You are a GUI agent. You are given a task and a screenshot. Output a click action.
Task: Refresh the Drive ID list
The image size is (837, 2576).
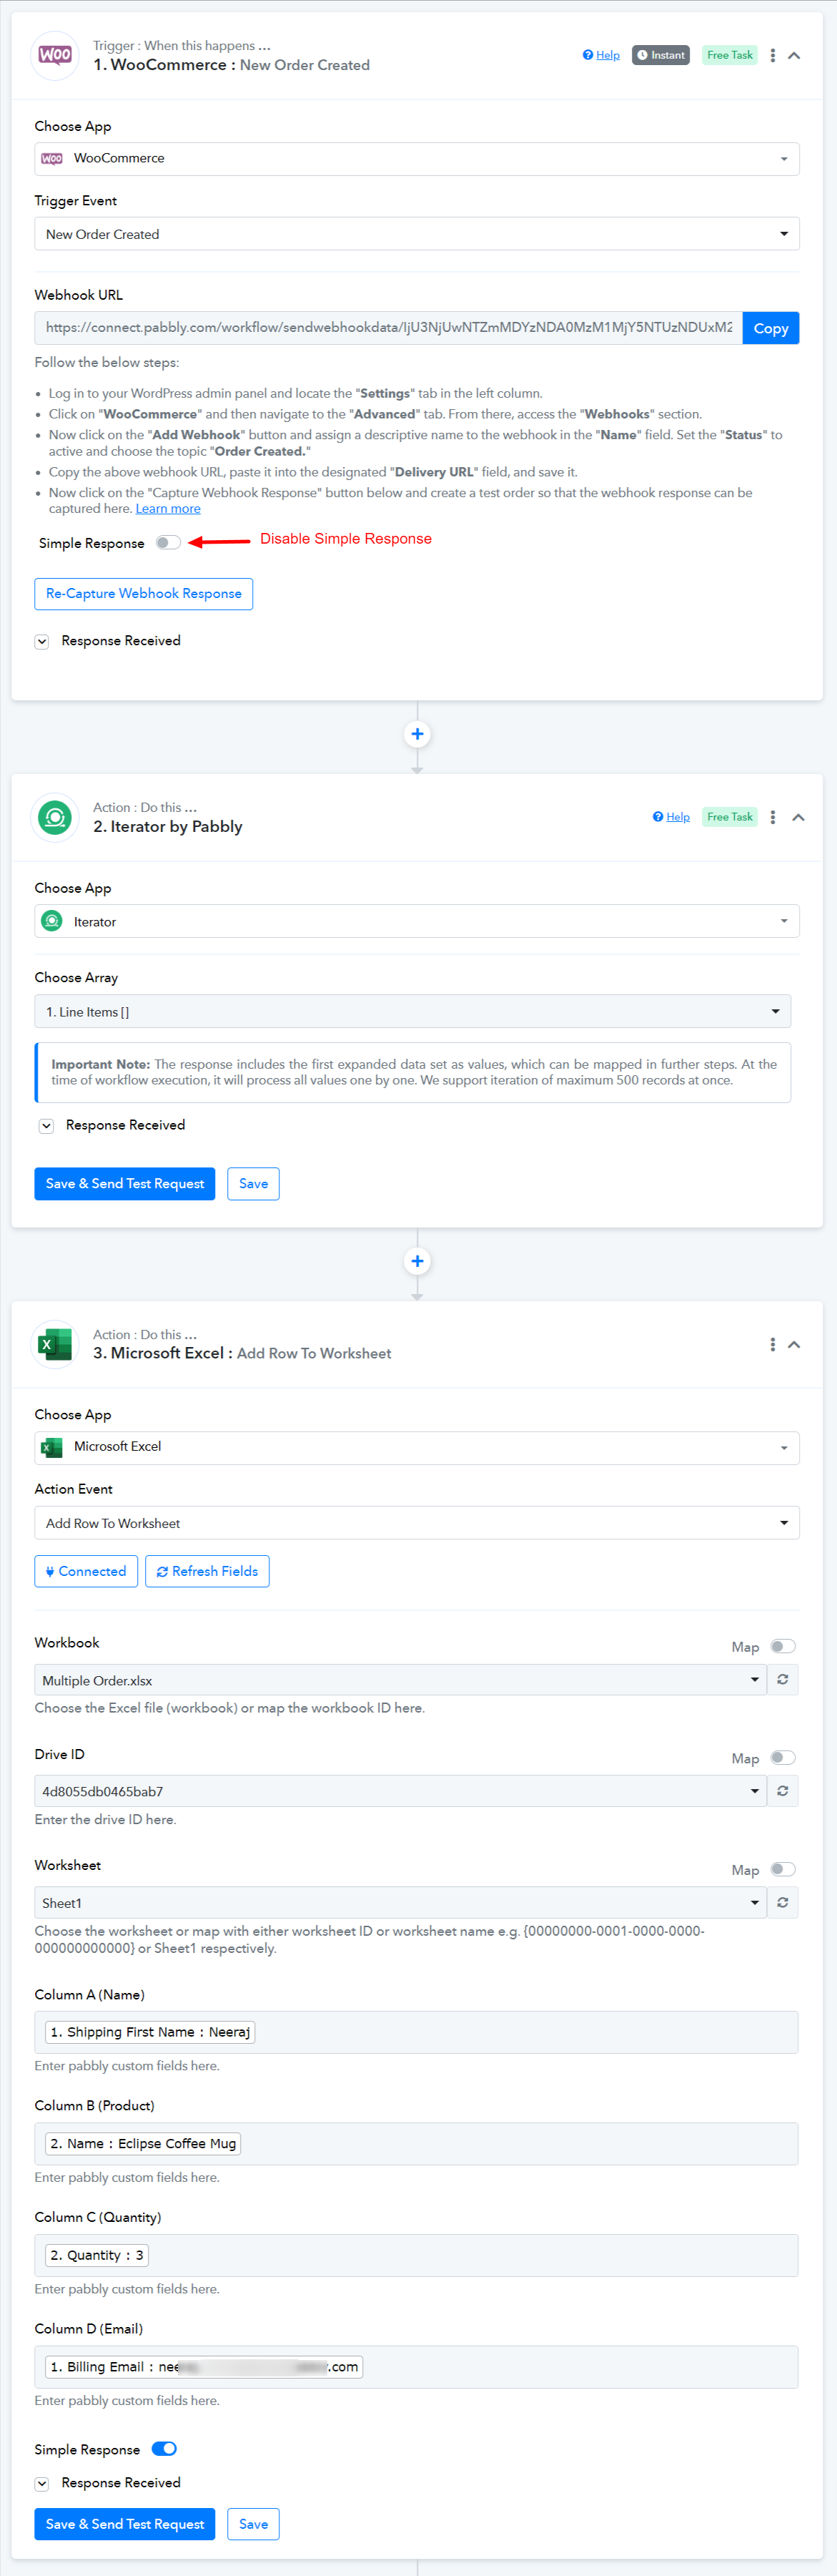coord(783,1791)
